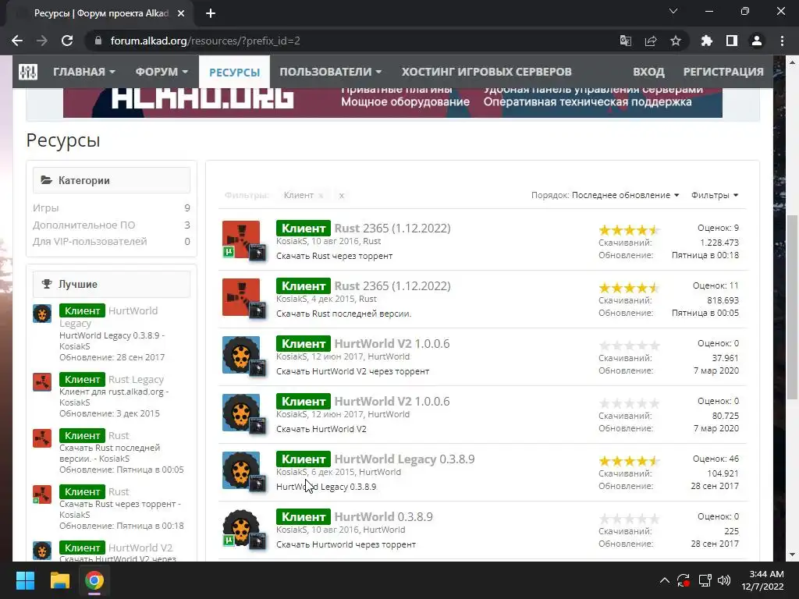Open the Rust title with Скачать последней версии
The image size is (799, 599).
392,285
